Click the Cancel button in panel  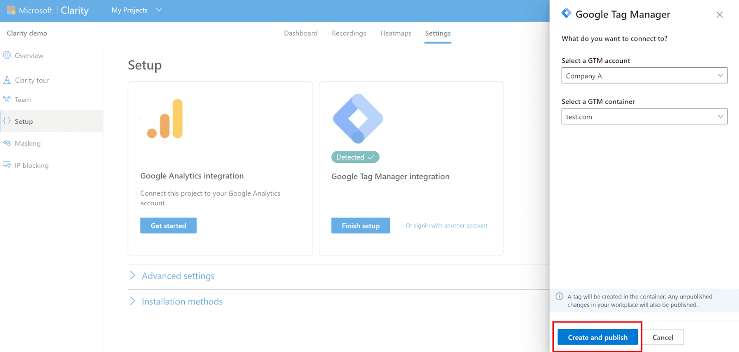663,337
